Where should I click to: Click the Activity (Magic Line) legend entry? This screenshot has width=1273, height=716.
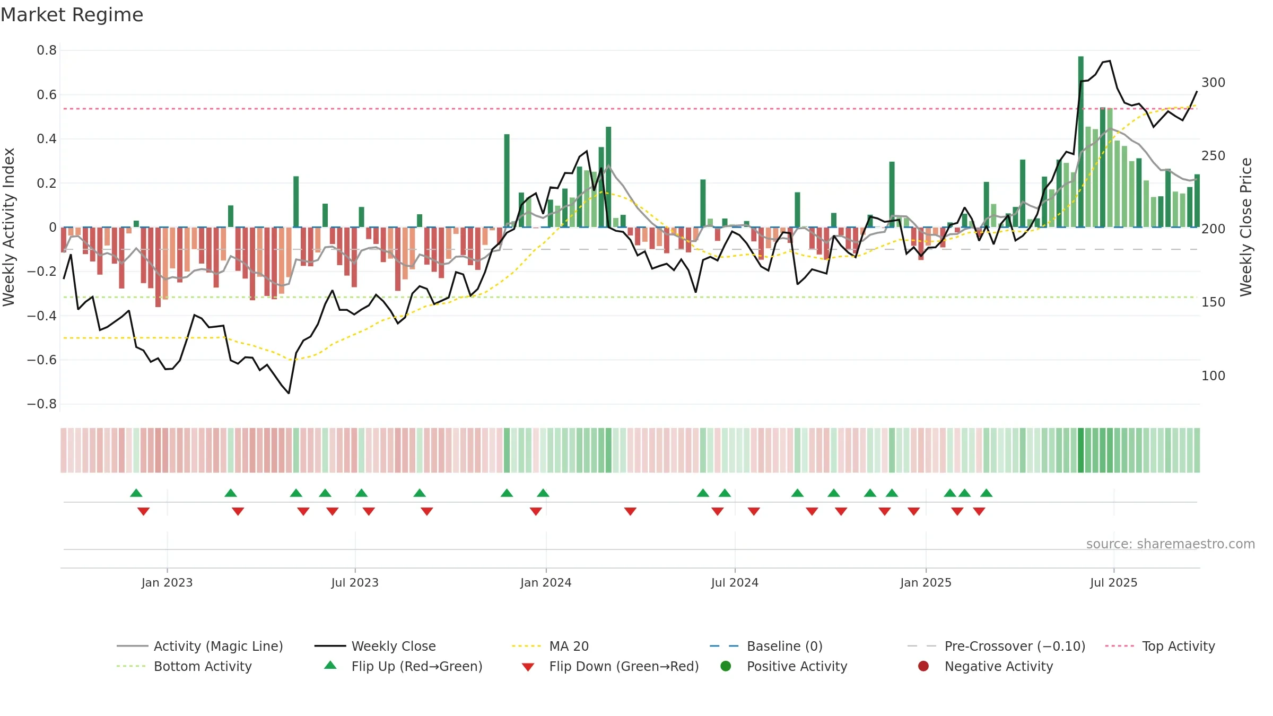click(200, 646)
